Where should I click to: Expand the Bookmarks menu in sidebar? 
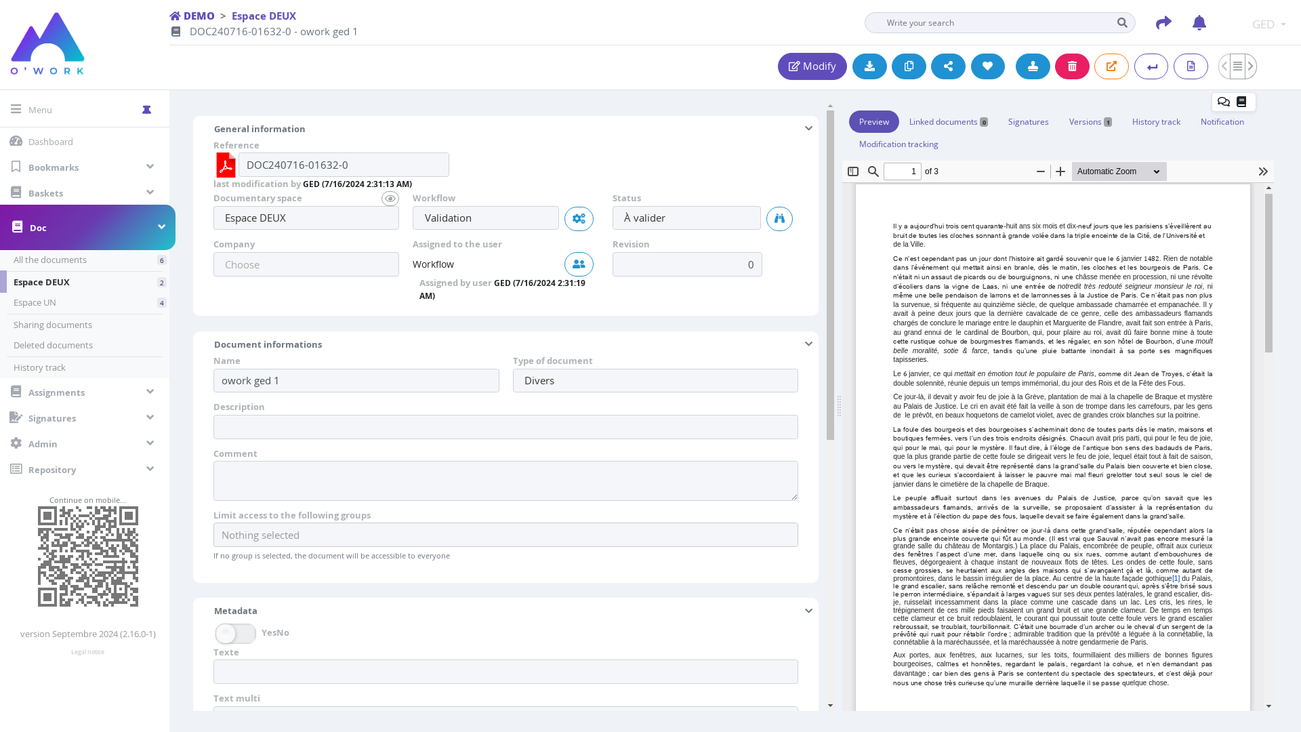[x=150, y=167]
